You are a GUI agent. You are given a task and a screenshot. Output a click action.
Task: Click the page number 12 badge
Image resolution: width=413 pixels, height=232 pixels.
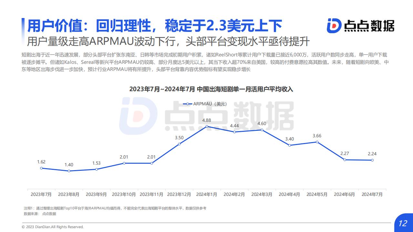(403, 224)
